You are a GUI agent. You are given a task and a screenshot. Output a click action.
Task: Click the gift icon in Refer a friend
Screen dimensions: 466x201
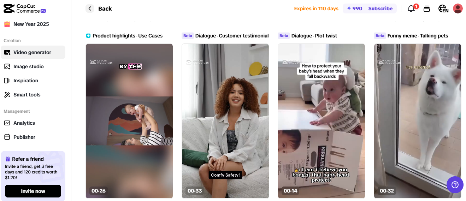8,159
